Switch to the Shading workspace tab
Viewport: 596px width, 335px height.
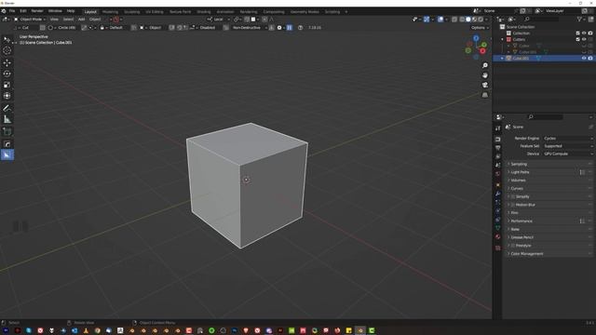(204, 12)
